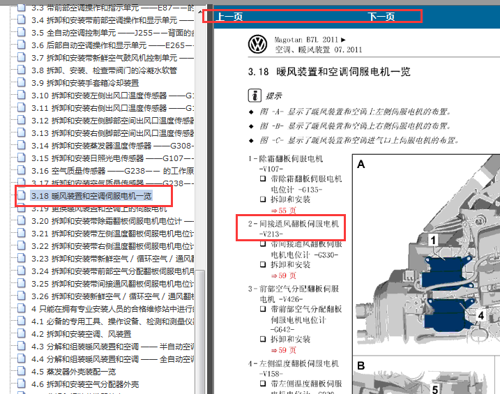
Task: Open red link ⇒59 页 under V213
Action: [284, 275]
